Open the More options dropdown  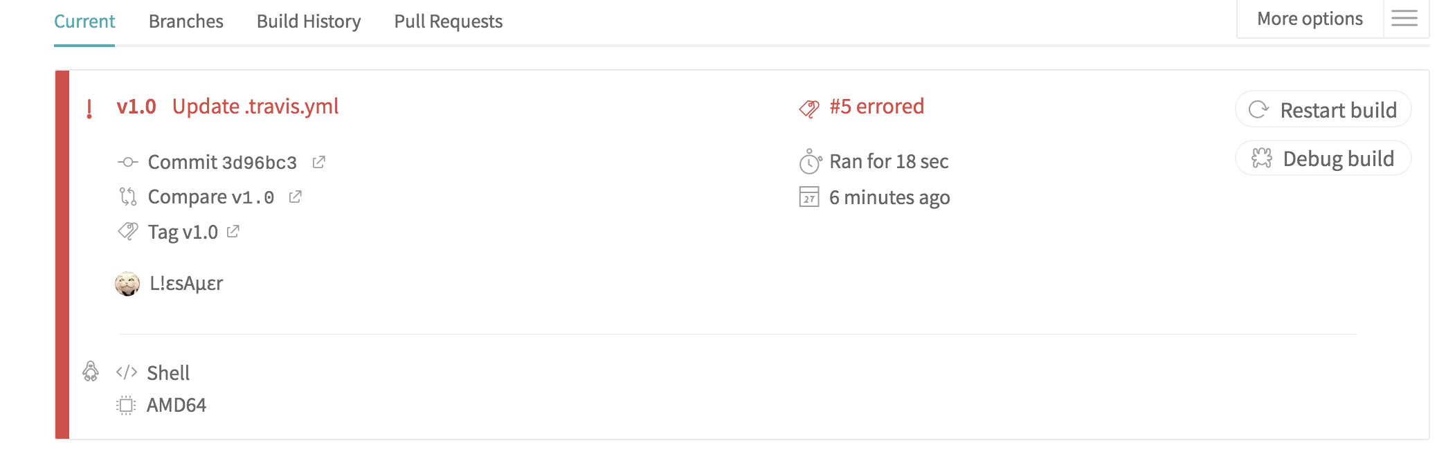point(1310,19)
